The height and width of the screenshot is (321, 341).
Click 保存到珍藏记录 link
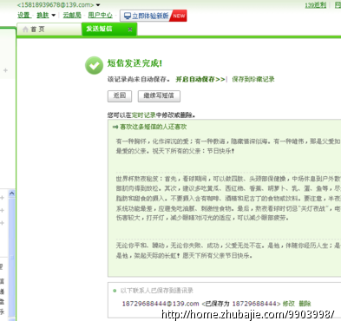[x=253, y=79]
